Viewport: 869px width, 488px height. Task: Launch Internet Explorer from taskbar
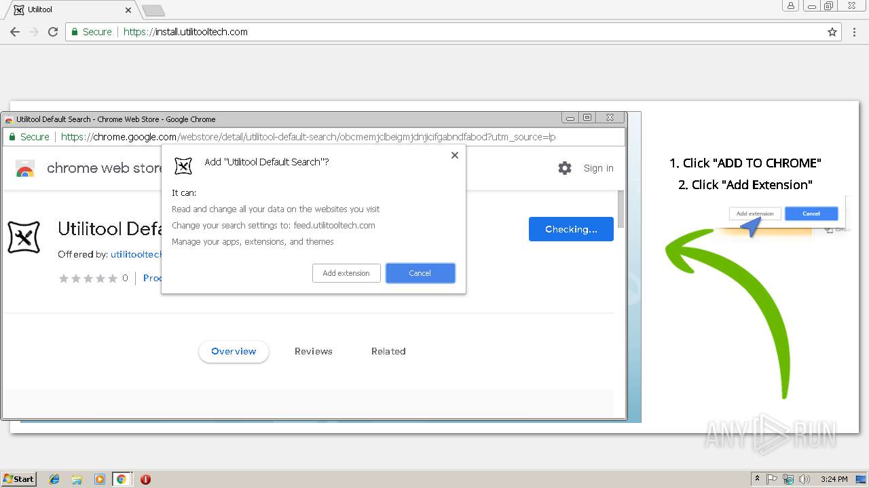coord(54,479)
